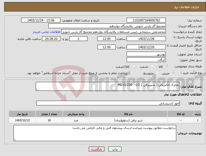Click the item name cell شیر برقی (سلونوئیدی)
Viewport: 206px width, 156px height.
pyautogui.click(x=128, y=120)
